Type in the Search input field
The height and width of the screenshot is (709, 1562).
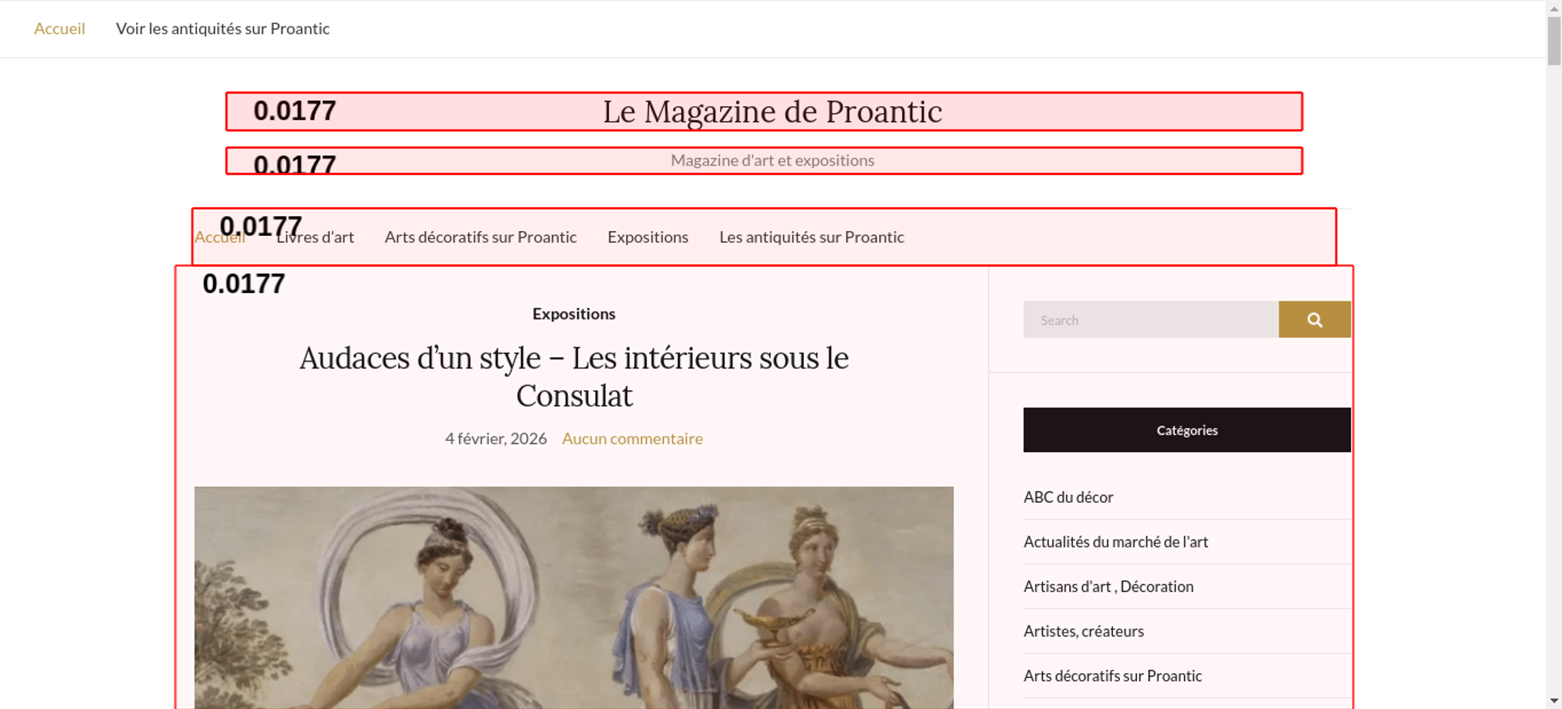pyautogui.click(x=1150, y=320)
